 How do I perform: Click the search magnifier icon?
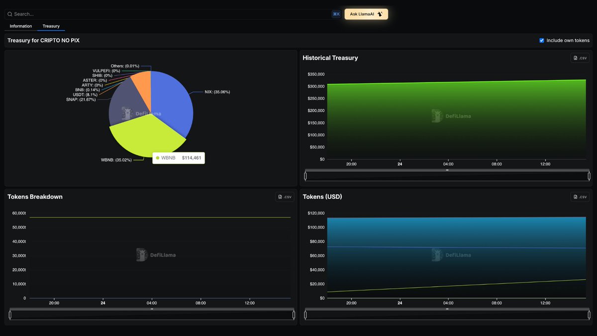tap(10, 14)
